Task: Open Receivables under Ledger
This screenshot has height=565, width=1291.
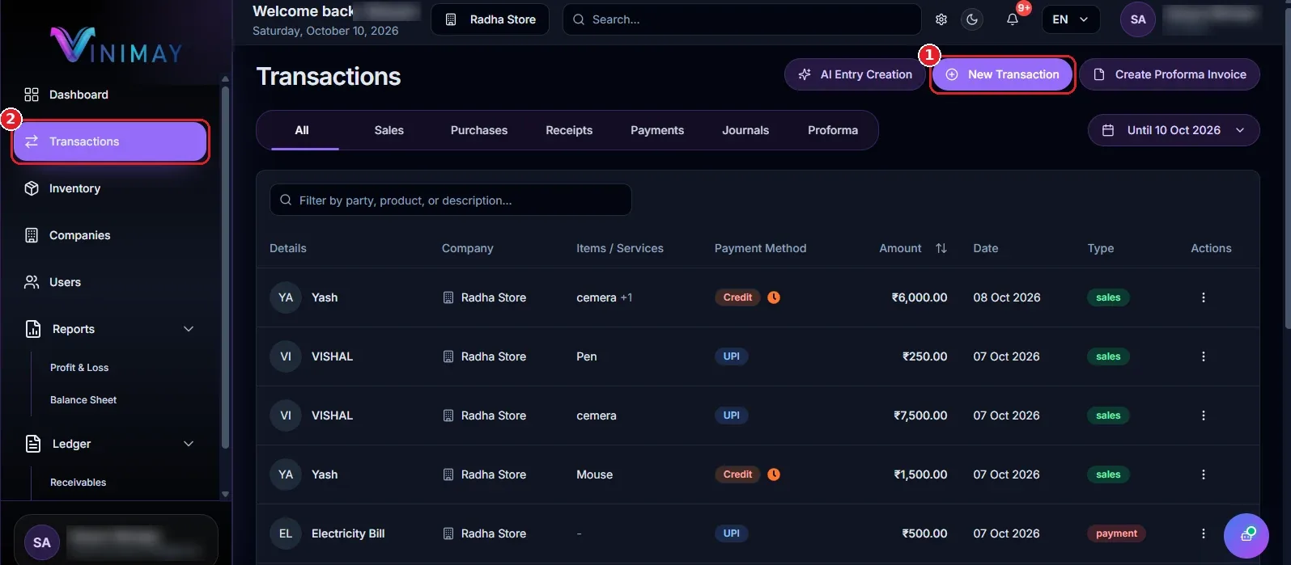Action: coord(79,483)
